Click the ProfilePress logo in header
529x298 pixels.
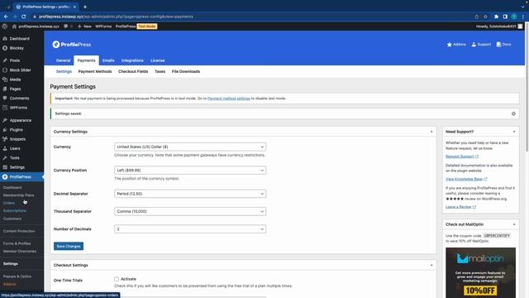[72, 44]
